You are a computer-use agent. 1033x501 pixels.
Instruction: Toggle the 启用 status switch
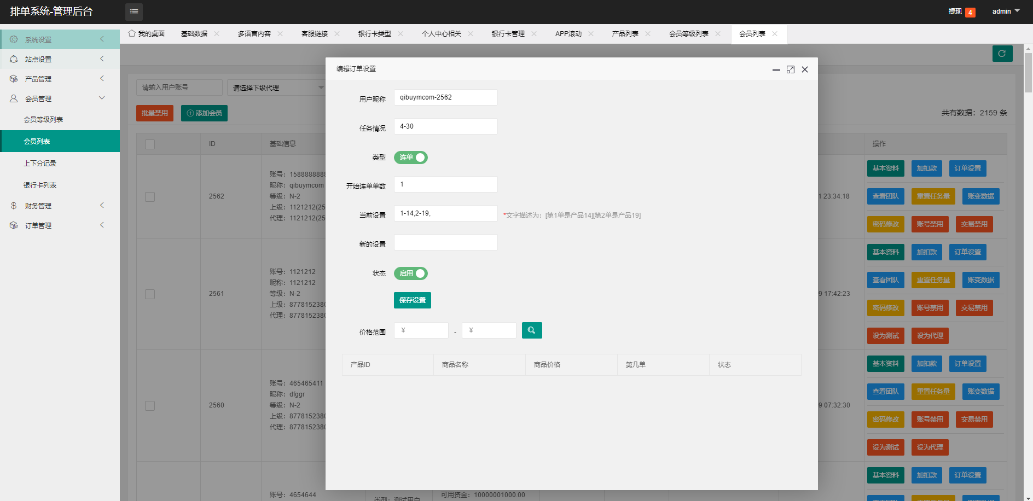410,273
